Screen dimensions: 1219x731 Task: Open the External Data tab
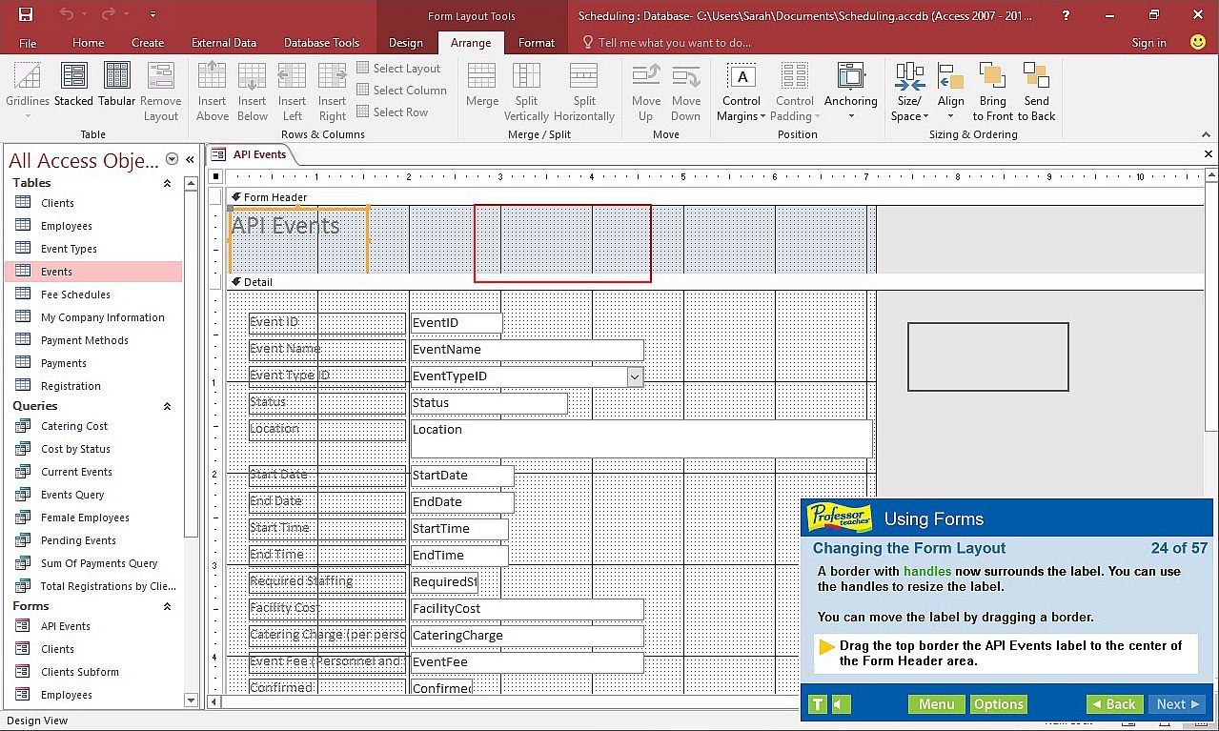tap(224, 43)
